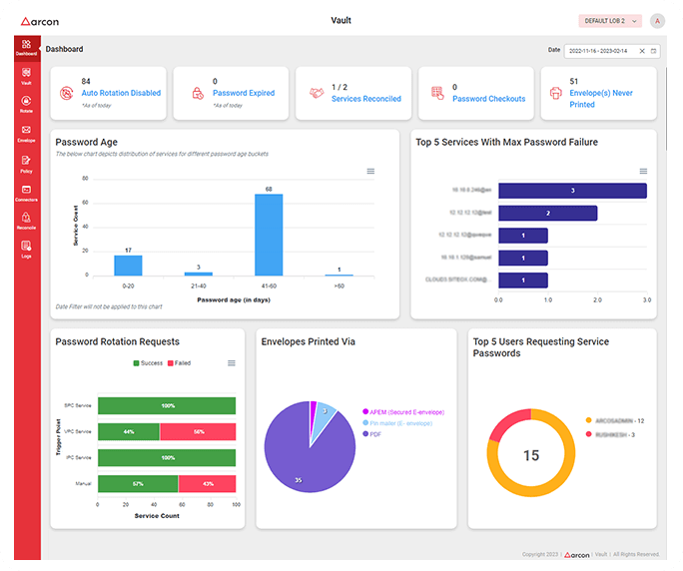Click the user avatar 'A' icon

657,21
